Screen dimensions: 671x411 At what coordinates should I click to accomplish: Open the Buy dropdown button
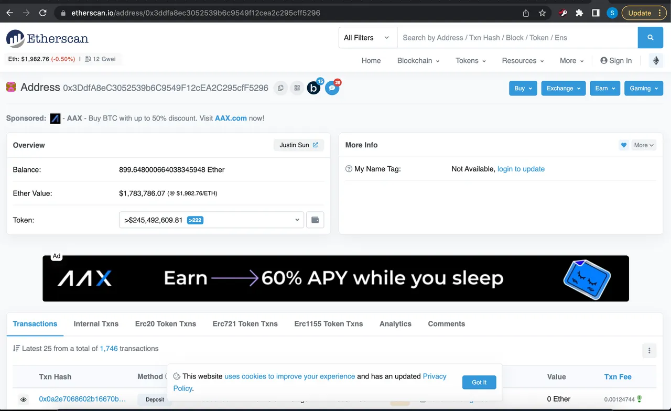[x=523, y=88]
